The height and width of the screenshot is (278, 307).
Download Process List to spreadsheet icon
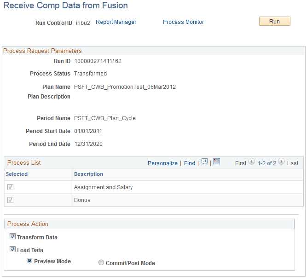tap(216, 162)
